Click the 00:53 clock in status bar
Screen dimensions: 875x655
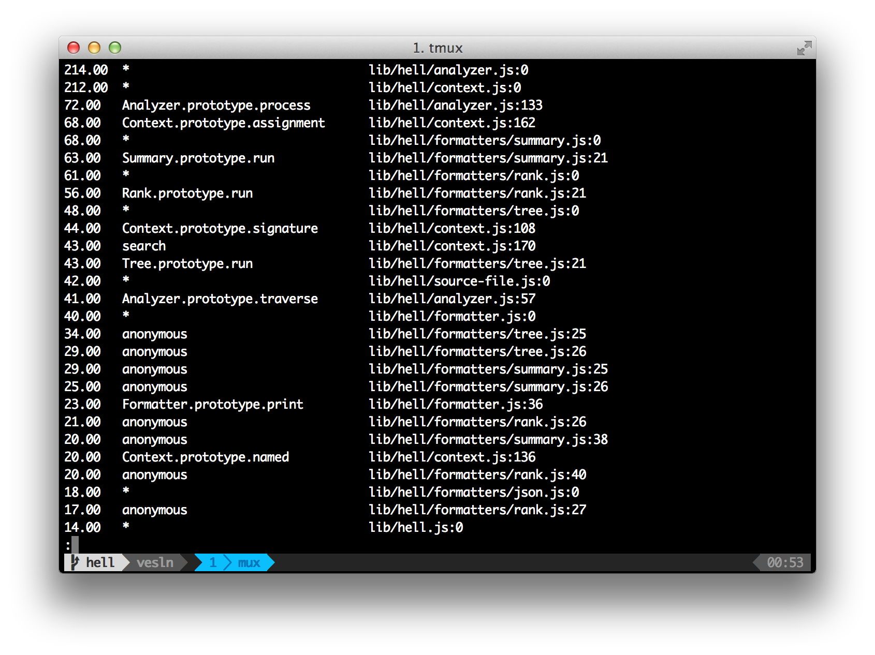pos(785,562)
